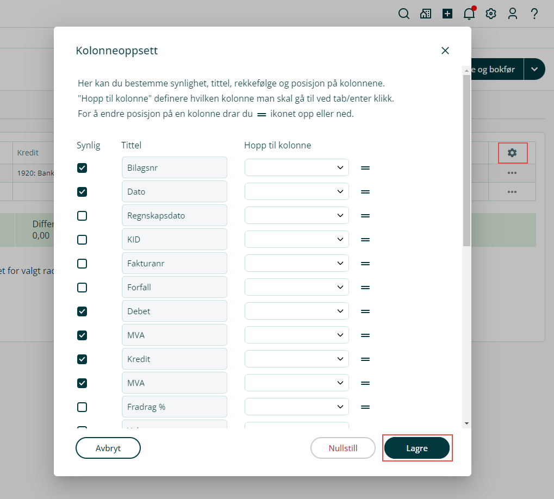Enable the Regnskapsdato column checkbox
The width and height of the screenshot is (554, 499).
(x=82, y=216)
